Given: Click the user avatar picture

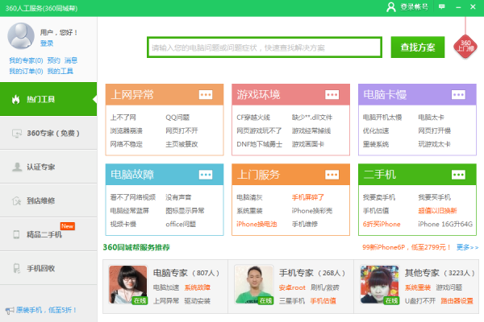Looking at the screenshot, I should pyautogui.click(x=22, y=36).
